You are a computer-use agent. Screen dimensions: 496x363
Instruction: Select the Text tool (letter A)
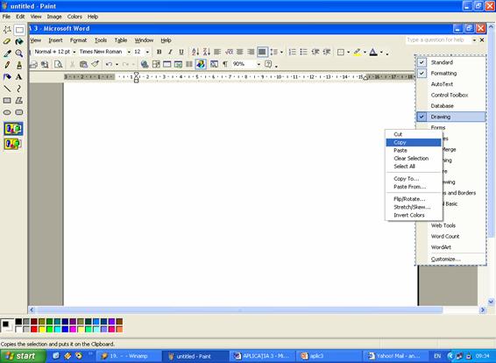point(19,76)
